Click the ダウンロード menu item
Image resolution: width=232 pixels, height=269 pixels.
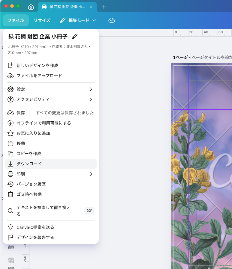[51, 164]
